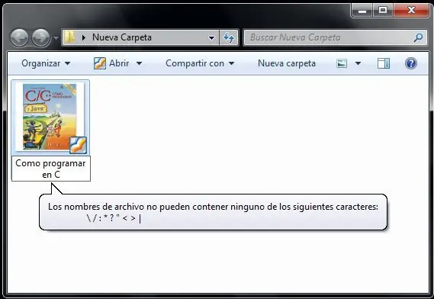This screenshot has width=434, height=299.
Task: Open recent pages dropdown next to Forward arrow
Action: pos(56,38)
